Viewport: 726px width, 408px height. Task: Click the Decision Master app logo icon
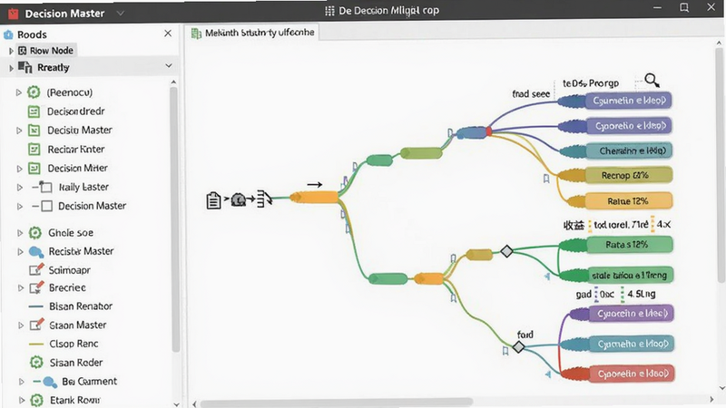pyautogui.click(x=13, y=14)
